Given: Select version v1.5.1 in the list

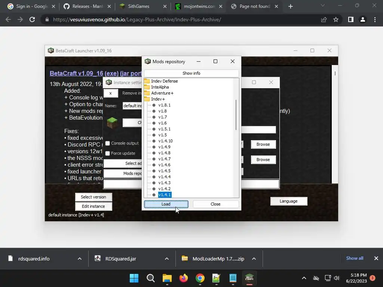Looking at the screenshot, I should [x=164, y=129].
